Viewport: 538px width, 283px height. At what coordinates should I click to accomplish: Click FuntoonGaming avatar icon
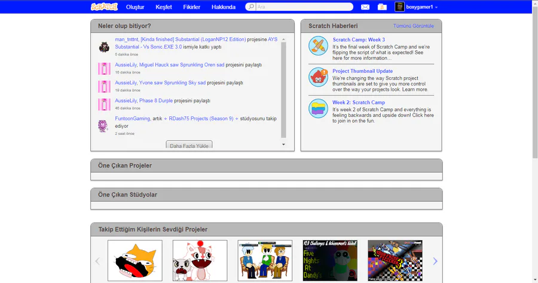point(103,126)
